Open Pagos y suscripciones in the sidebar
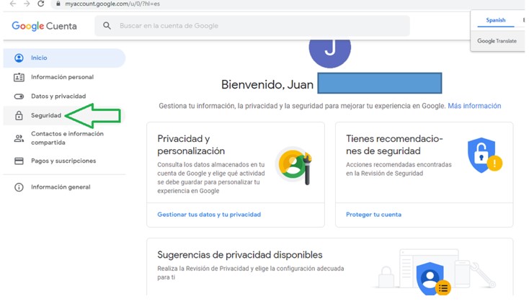 (x=64, y=161)
